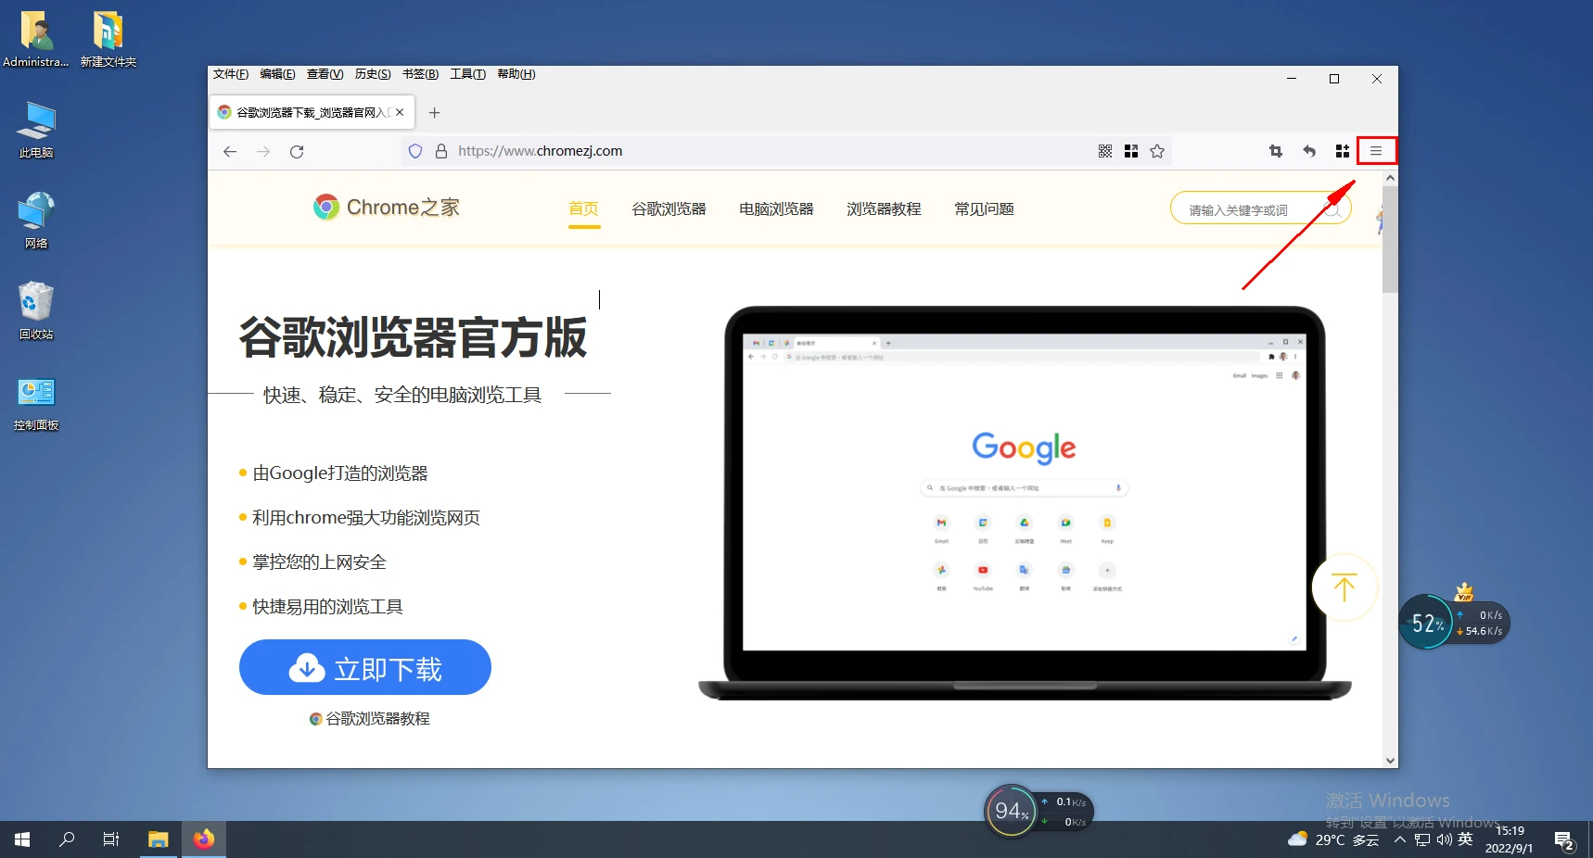1593x858 pixels.
Task: Bookmark this page with star icon
Action: (1157, 151)
